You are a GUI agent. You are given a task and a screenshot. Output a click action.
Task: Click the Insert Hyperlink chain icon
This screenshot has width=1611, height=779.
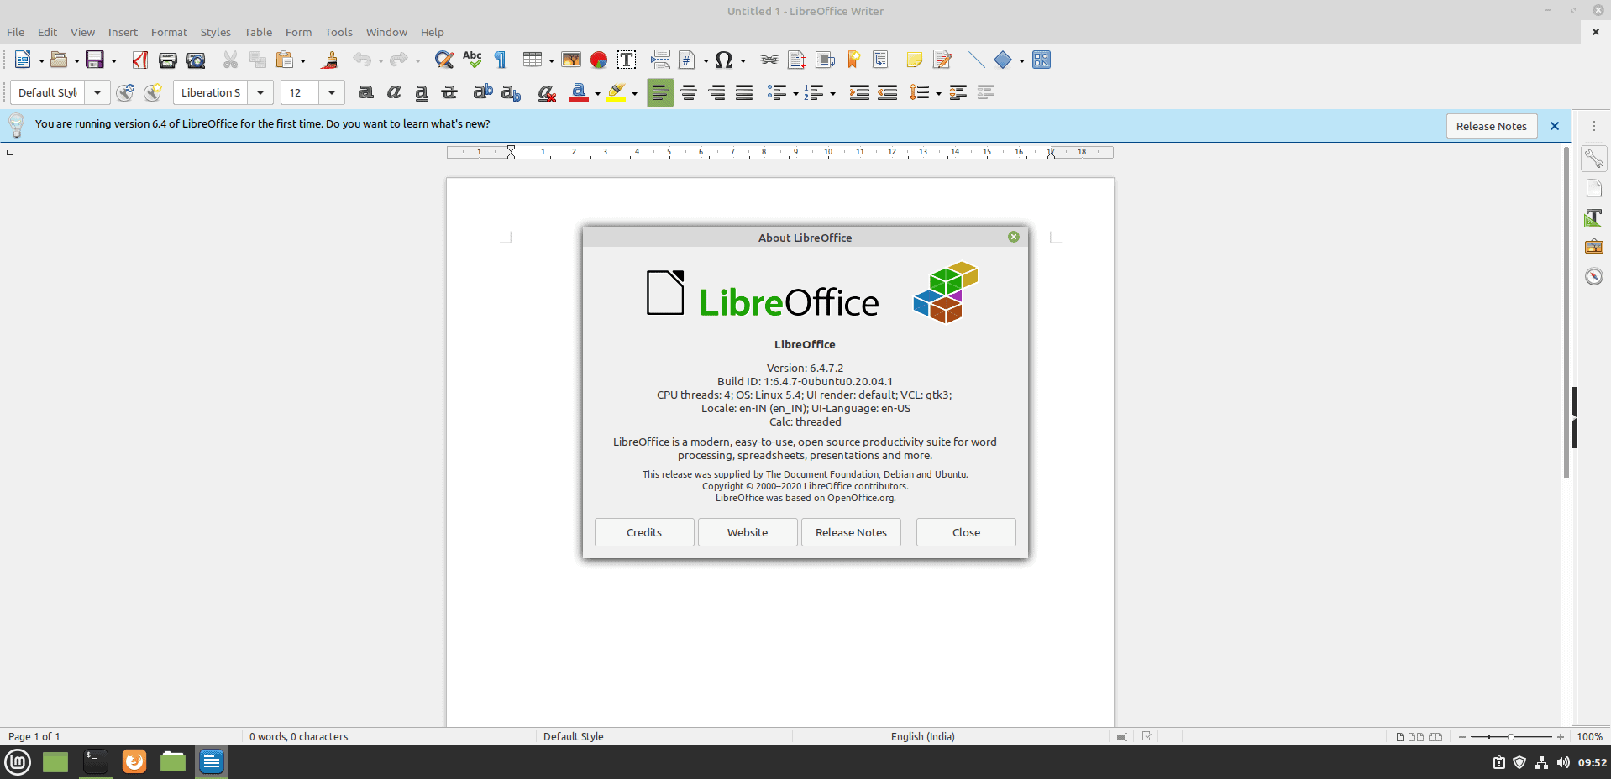point(769,60)
